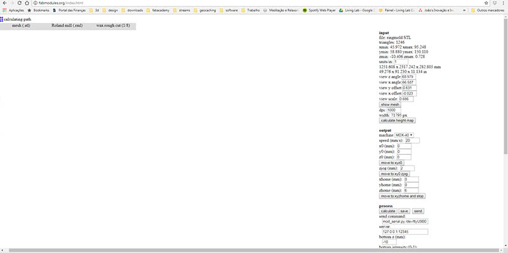The image size is (508, 253).
Task: Edit the speed (mm/s) field
Action: (x=412, y=140)
